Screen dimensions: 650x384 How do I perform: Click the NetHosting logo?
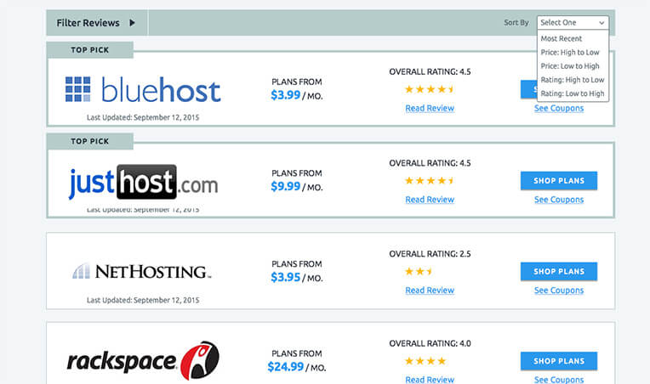[x=142, y=272]
